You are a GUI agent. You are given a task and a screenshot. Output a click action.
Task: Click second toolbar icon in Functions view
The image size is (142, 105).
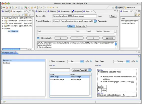pos(139,15)
